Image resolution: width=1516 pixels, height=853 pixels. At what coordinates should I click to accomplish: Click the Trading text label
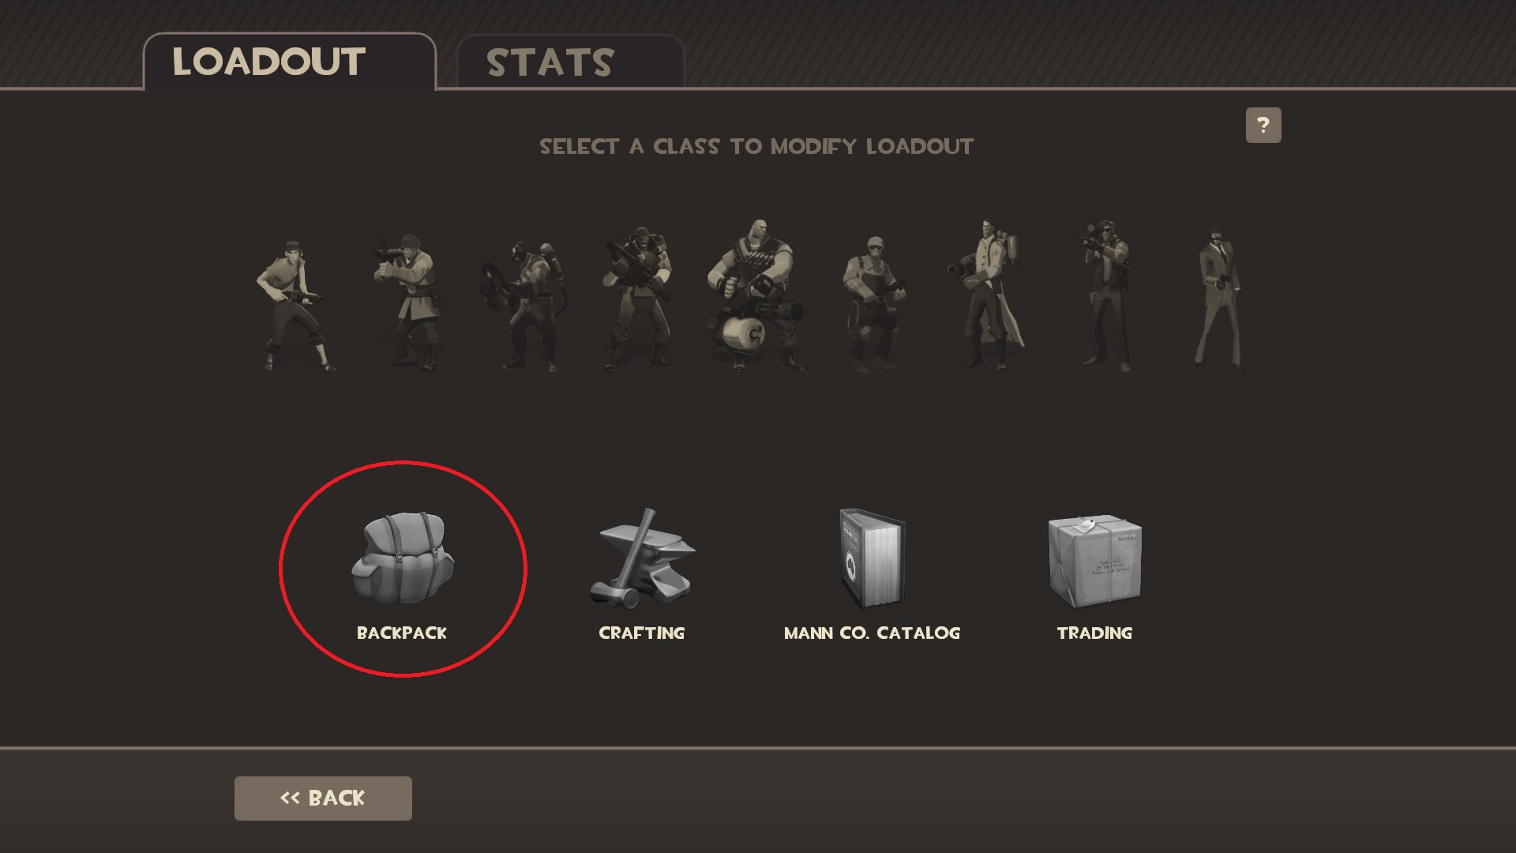(x=1094, y=633)
